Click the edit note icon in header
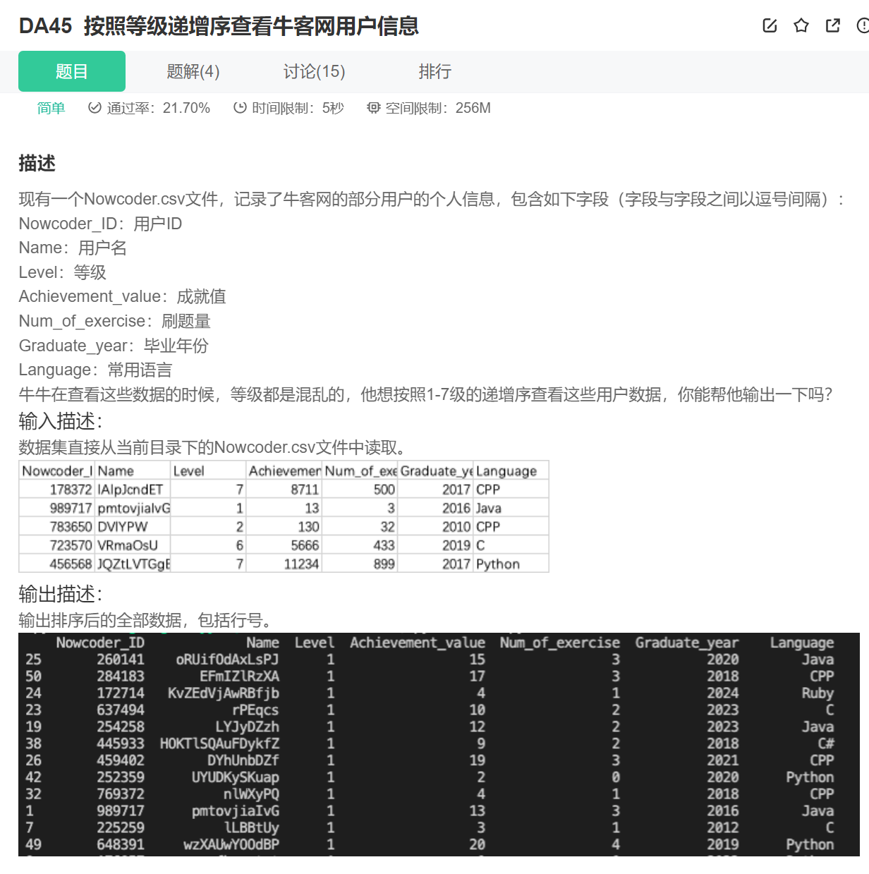869x874 pixels. click(x=770, y=26)
